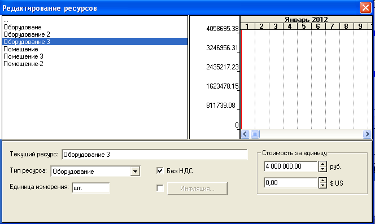Click the timeline horizontal scrollbar thumb
Image resolution: width=375 pixels, height=224 pixels.
(x=255, y=134)
